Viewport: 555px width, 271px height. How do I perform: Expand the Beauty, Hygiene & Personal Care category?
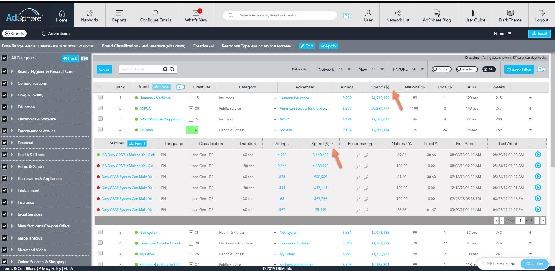[12, 71]
